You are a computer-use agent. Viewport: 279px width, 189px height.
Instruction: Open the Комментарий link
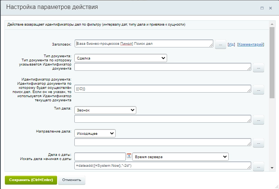(250, 44)
